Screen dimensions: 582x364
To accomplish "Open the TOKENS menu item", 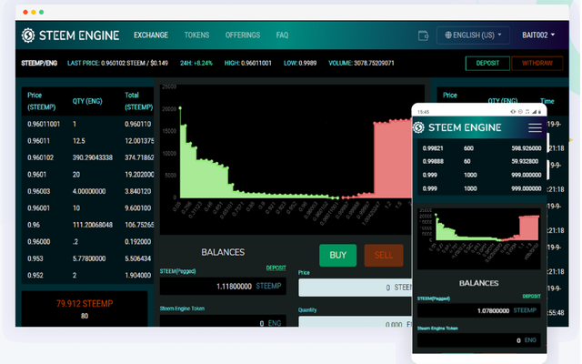I will [196, 35].
